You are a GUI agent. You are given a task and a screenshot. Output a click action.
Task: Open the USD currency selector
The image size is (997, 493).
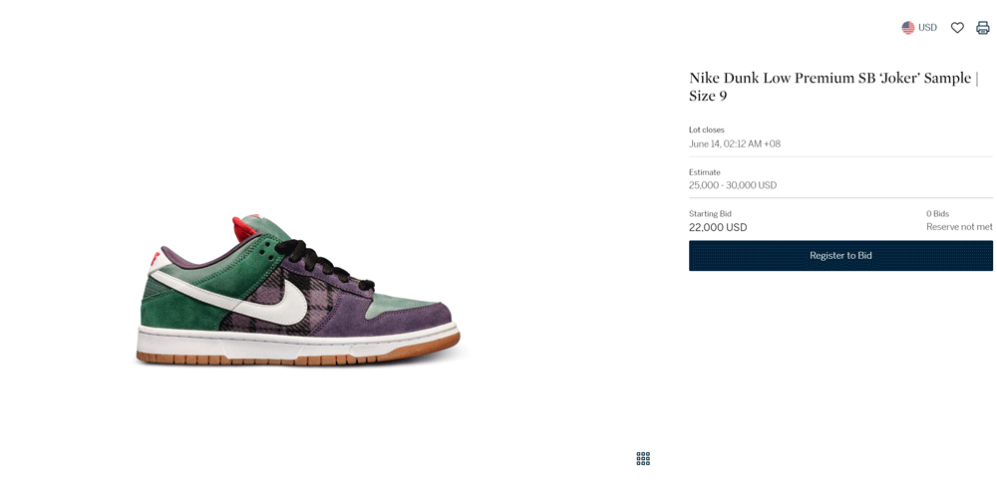coord(919,28)
